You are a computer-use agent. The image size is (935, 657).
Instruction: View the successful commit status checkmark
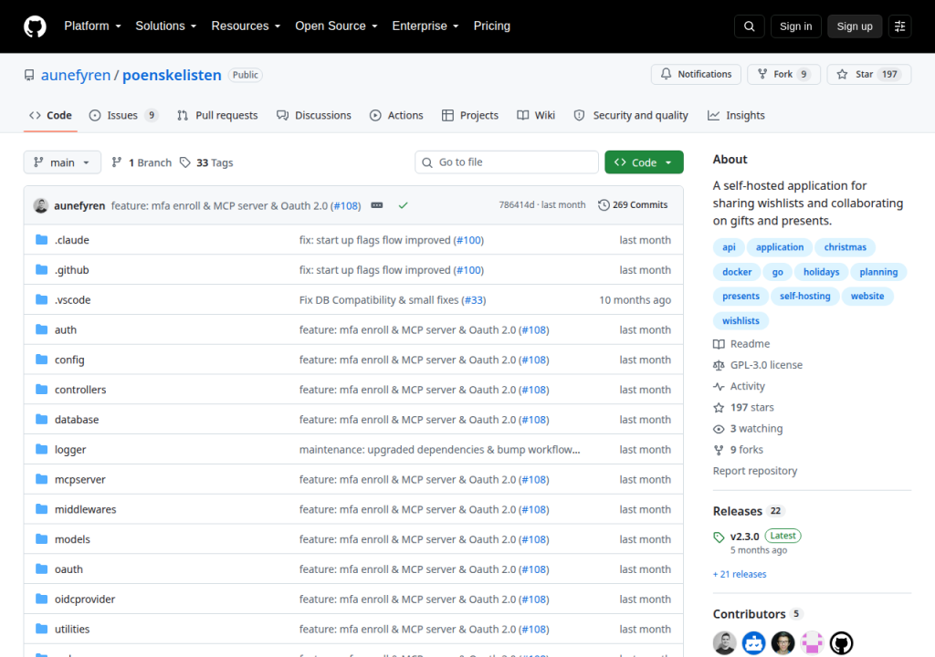point(403,205)
